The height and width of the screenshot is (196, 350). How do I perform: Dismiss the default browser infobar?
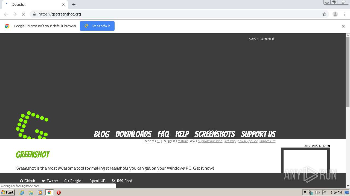[x=343, y=26]
